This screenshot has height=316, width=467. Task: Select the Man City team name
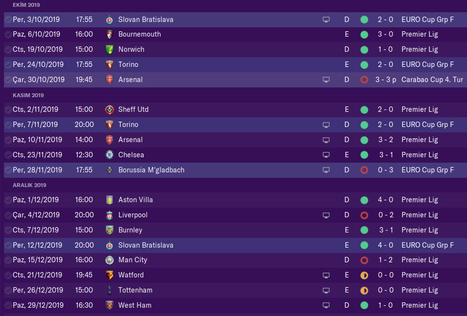[x=133, y=260]
